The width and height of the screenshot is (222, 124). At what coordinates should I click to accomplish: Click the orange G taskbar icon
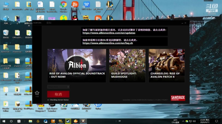pyautogui.click(x=38, y=121)
